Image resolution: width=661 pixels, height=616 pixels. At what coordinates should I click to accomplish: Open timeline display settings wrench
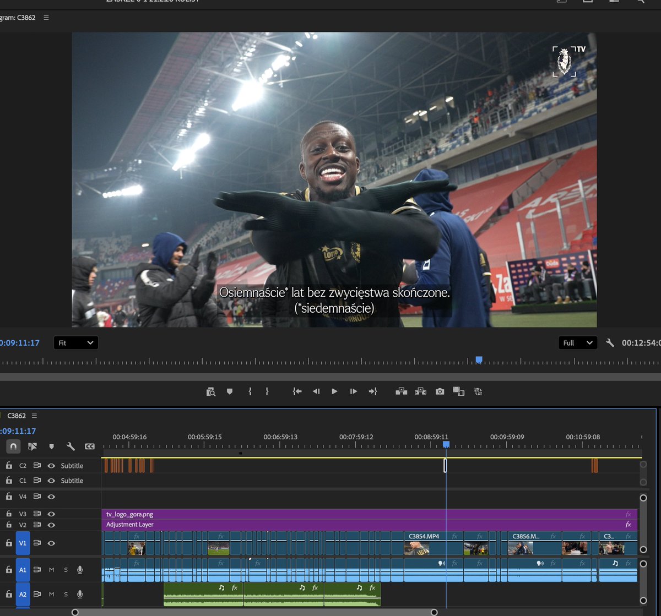click(x=71, y=446)
